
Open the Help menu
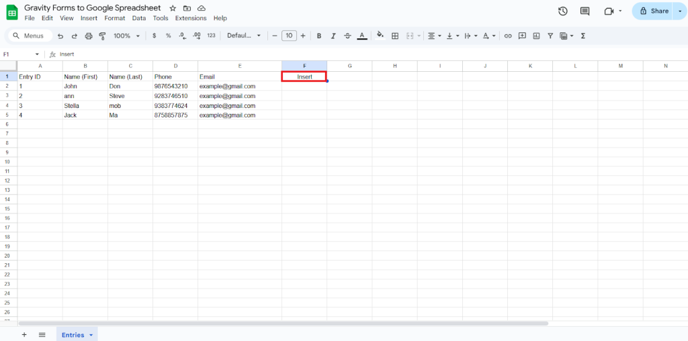(220, 18)
